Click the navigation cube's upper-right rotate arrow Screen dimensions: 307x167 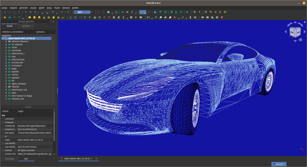coord(301,25)
